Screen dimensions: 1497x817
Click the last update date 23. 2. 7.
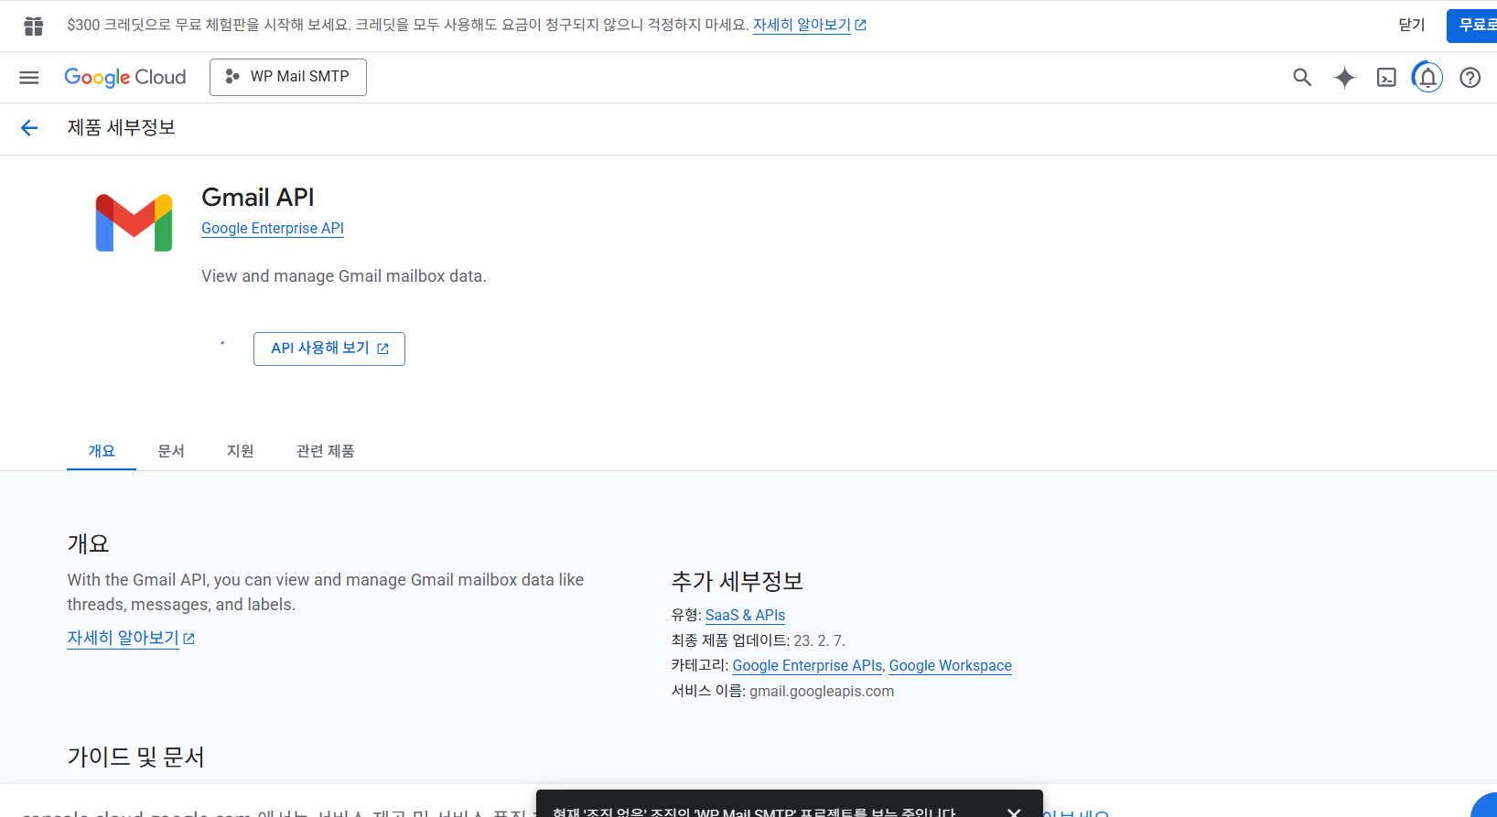819,640
